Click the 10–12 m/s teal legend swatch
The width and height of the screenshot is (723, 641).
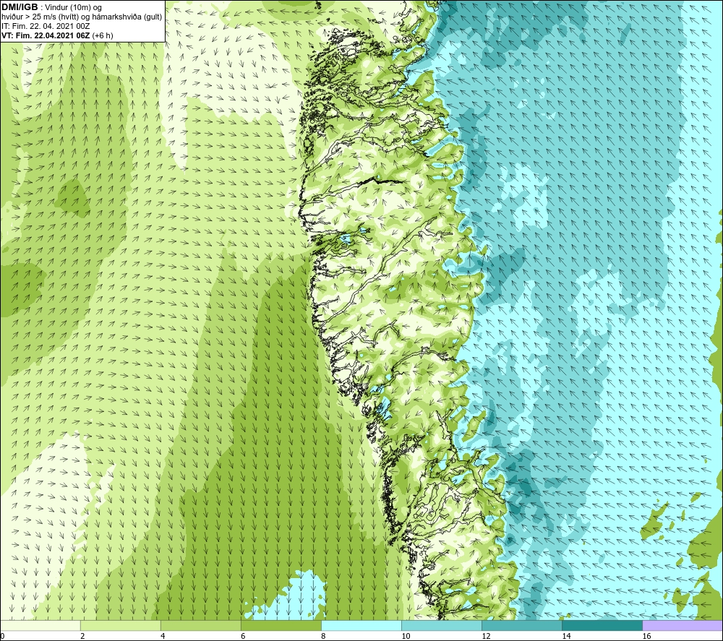tap(442, 625)
